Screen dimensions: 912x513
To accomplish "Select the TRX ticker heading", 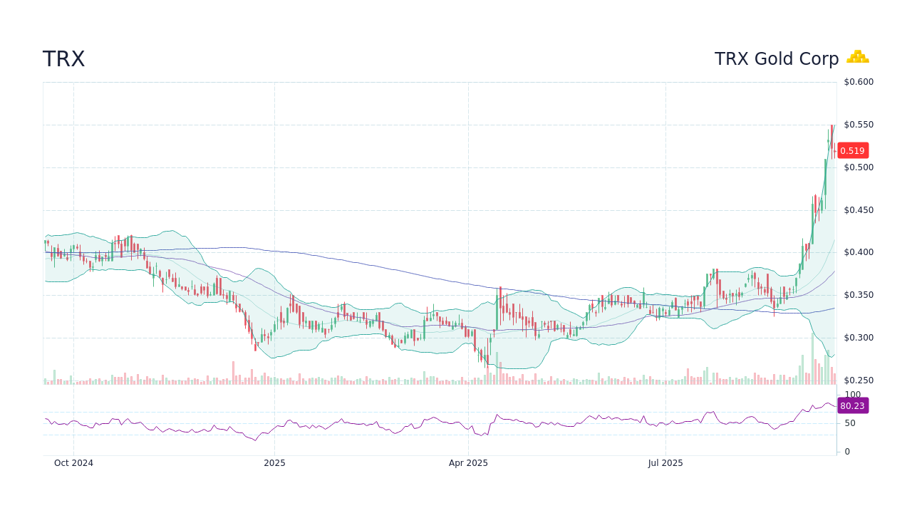I will click(x=64, y=60).
